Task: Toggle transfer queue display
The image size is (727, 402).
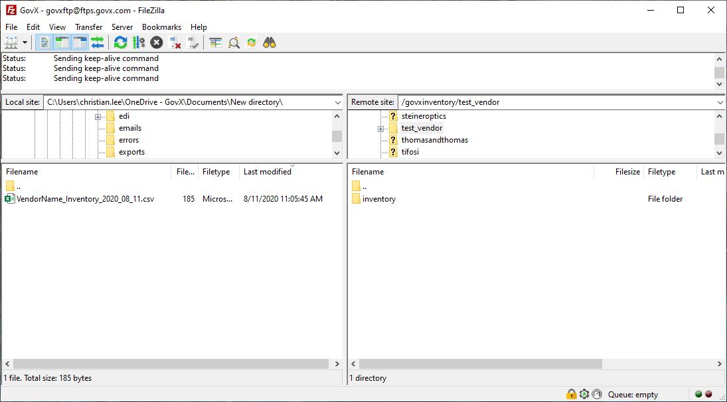Action: [x=98, y=43]
